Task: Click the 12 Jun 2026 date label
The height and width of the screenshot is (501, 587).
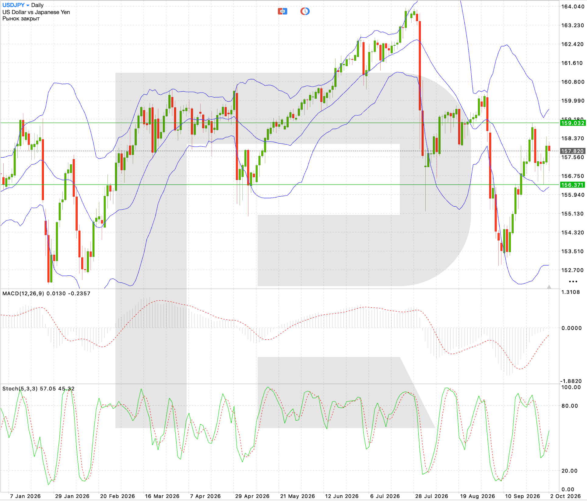Action: pos(342,496)
